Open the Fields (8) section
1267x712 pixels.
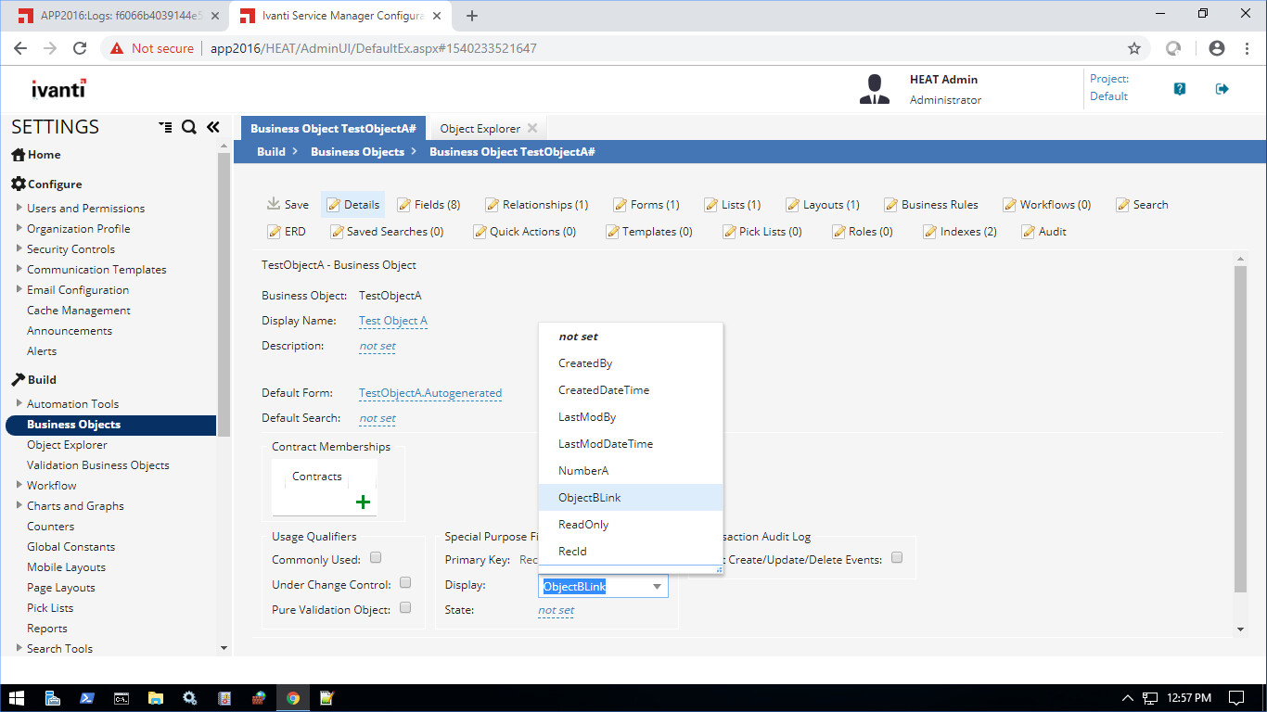coord(429,204)
